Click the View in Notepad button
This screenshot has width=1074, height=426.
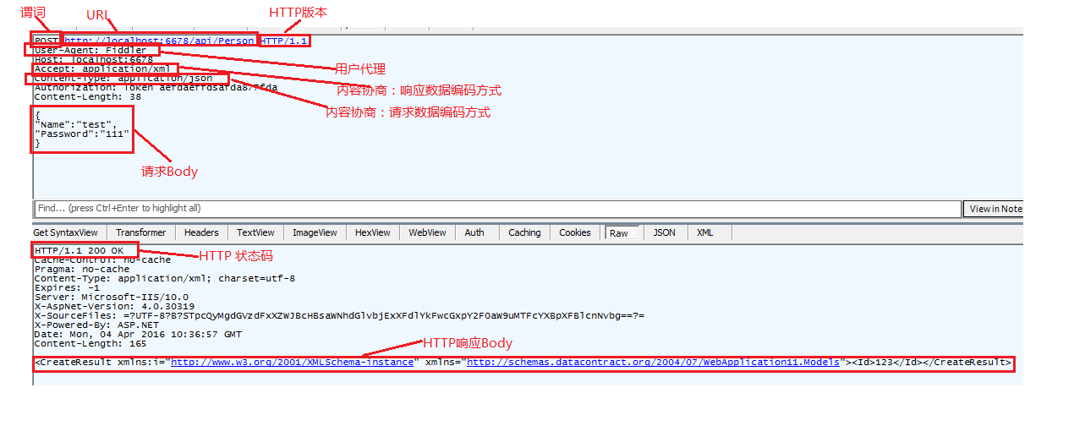[993, 209]
